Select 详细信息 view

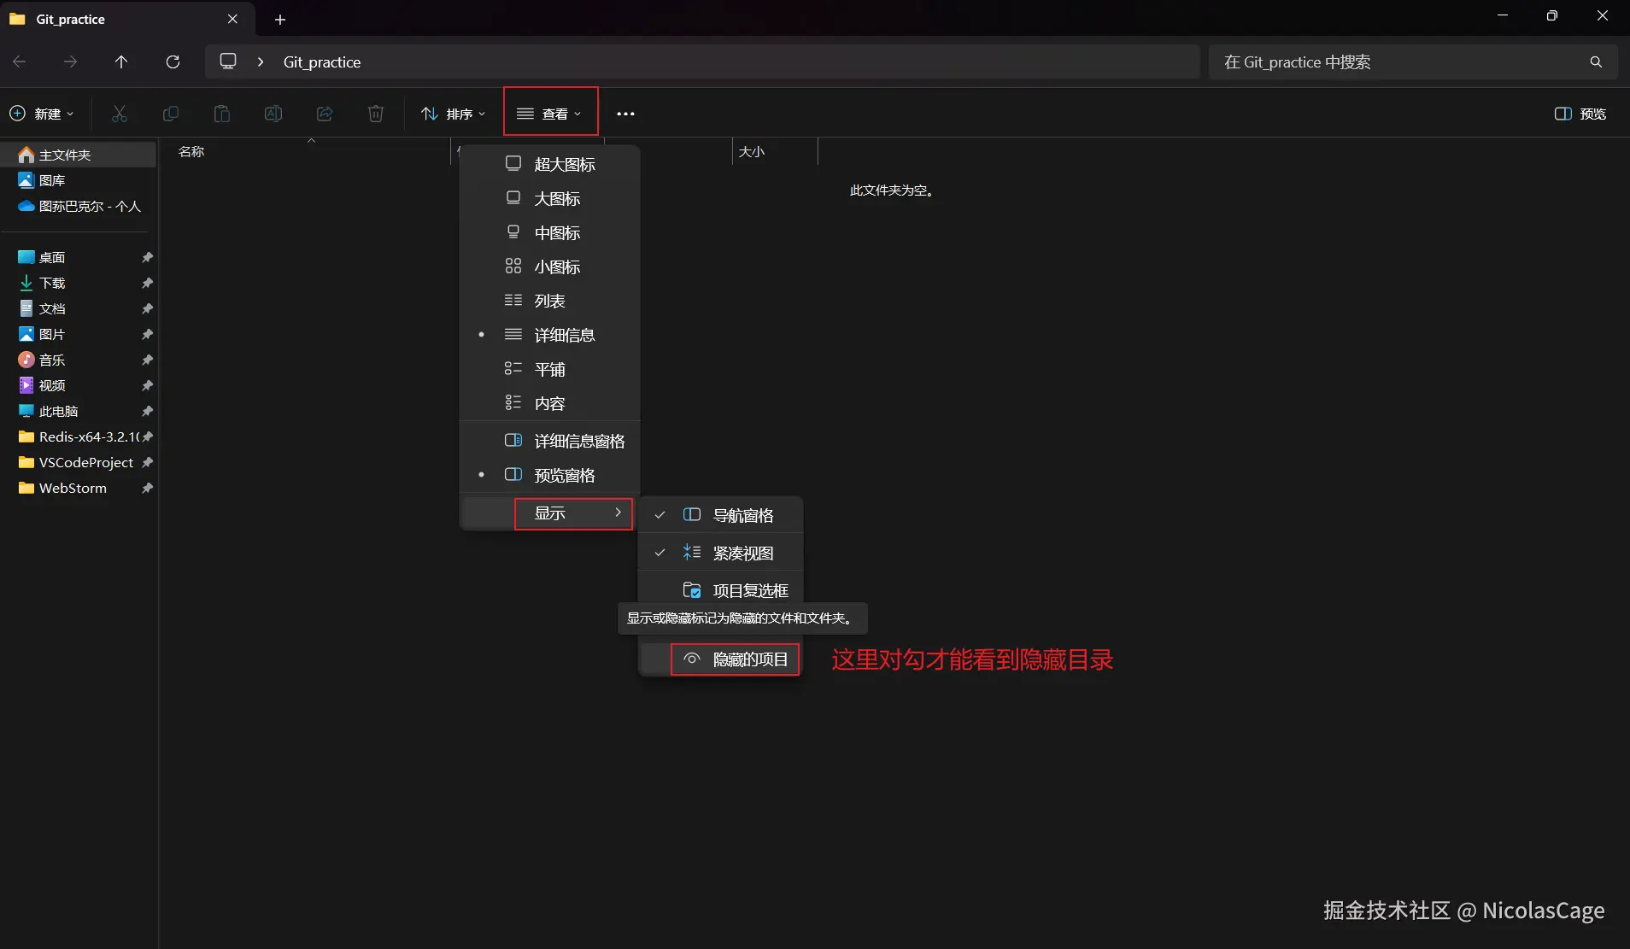click(x=550, y=335)
